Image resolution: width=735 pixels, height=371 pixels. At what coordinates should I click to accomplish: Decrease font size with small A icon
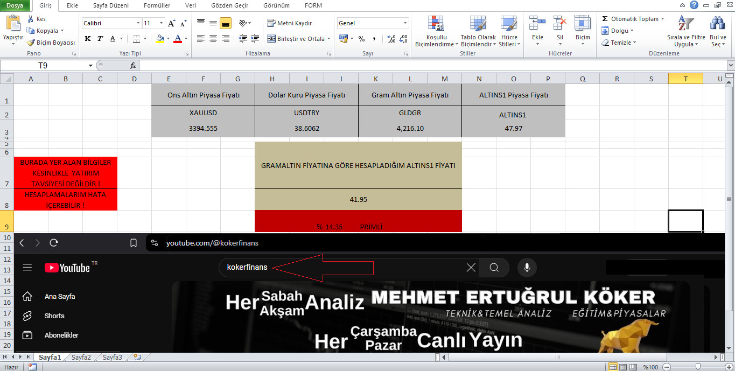coord(184,23)
